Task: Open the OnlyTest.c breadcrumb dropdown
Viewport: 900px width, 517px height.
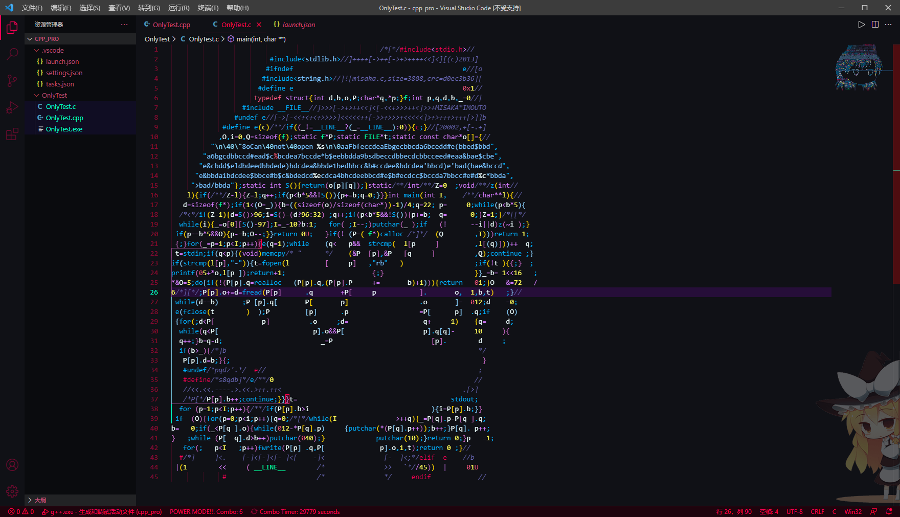Action: pyautogui.click(x=199, y=39)
